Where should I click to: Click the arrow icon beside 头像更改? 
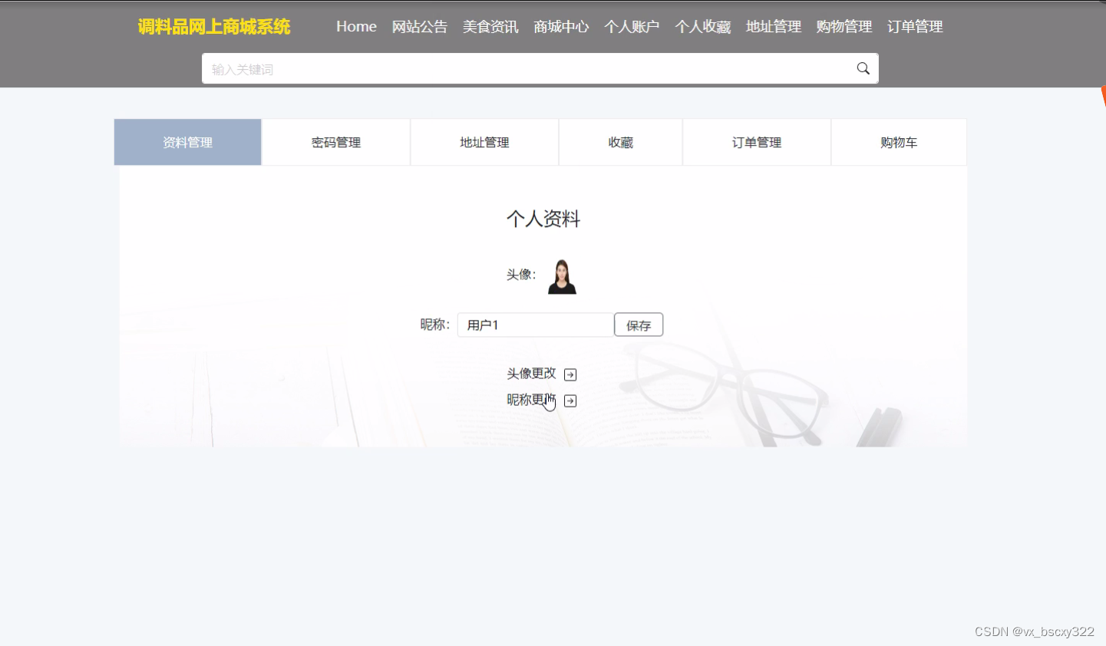(570, 374)
